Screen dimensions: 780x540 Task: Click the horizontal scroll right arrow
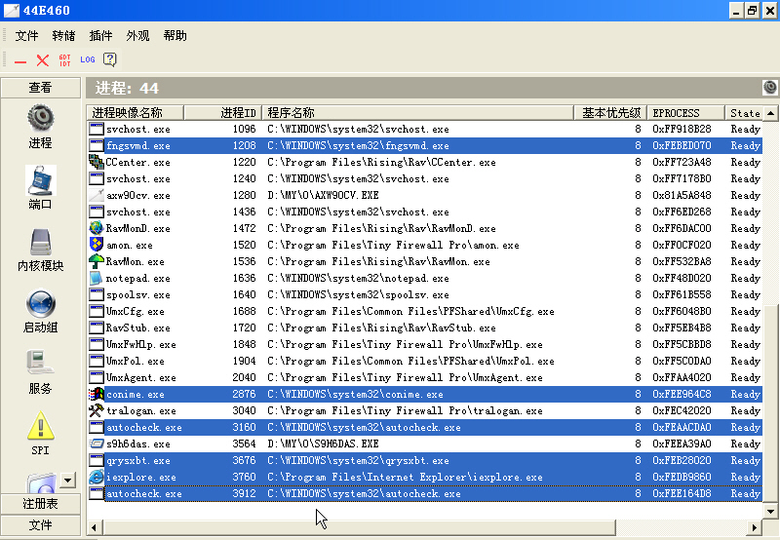click(755, 527)
